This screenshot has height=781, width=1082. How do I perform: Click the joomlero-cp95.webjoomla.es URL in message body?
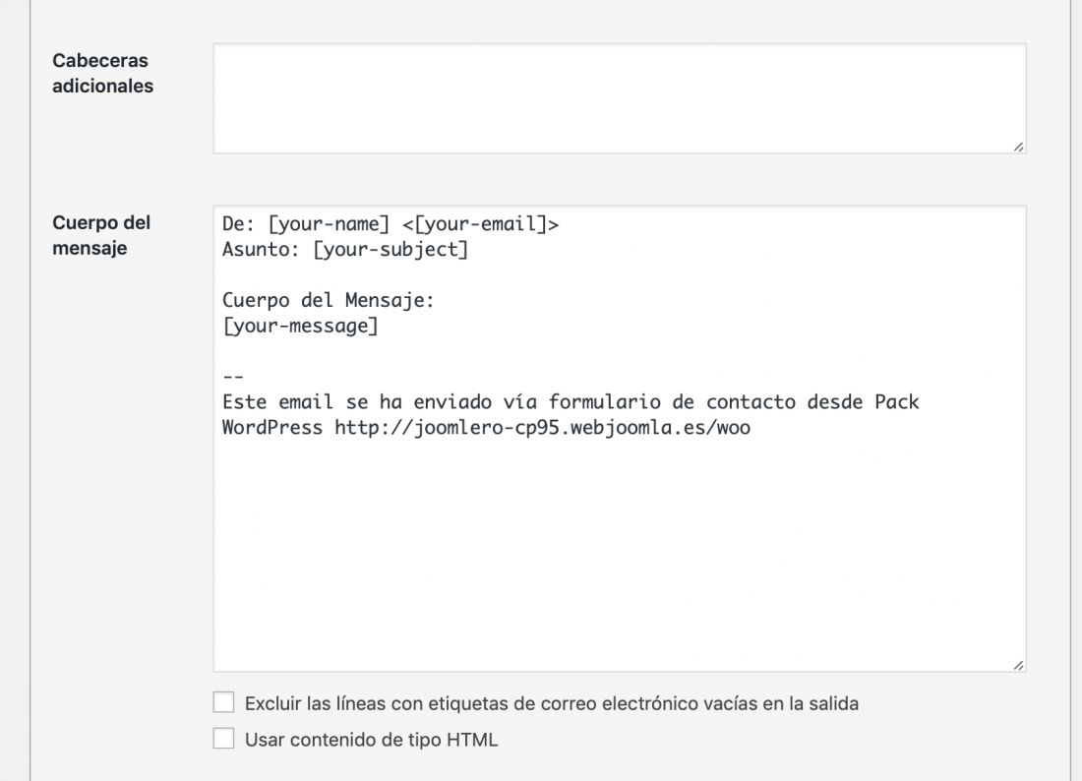click(x=542, y=428)
